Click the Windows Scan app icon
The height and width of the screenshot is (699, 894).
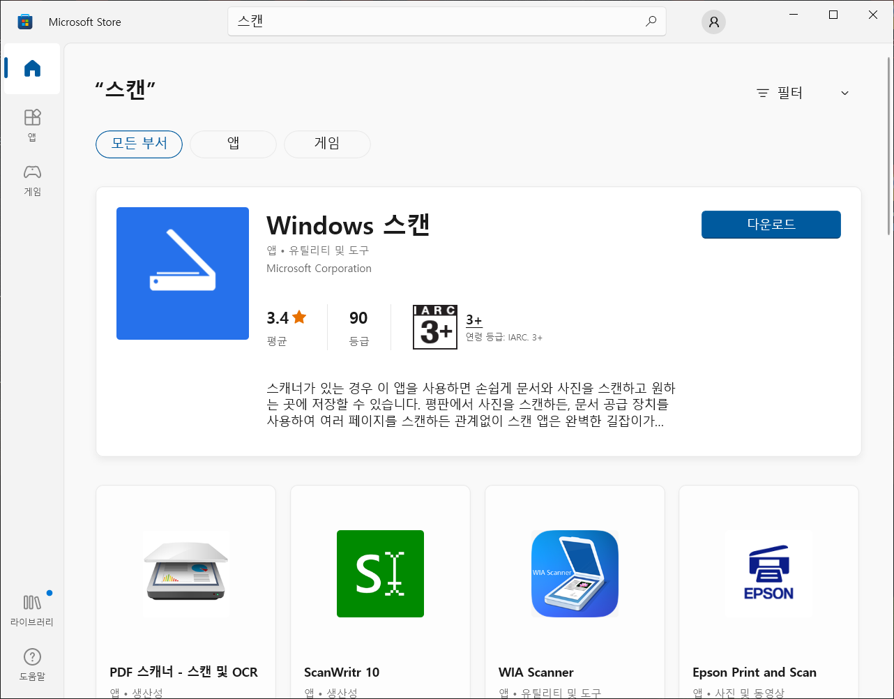[183, 273]
